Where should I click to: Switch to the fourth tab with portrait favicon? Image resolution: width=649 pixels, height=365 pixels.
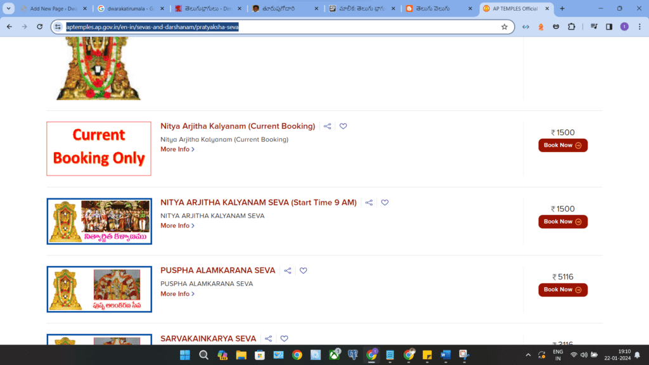click(x=285, y=8)
